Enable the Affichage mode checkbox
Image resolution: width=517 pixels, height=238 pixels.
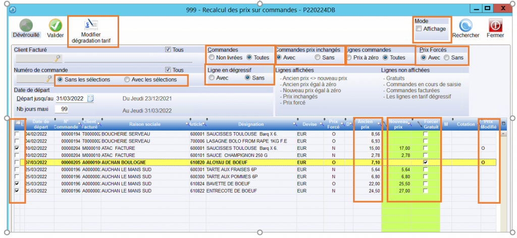[419, 29]
